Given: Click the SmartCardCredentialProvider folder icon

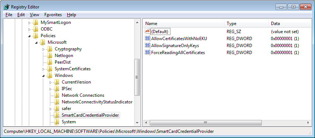Looking at the screenshot, I should (57, 115).
